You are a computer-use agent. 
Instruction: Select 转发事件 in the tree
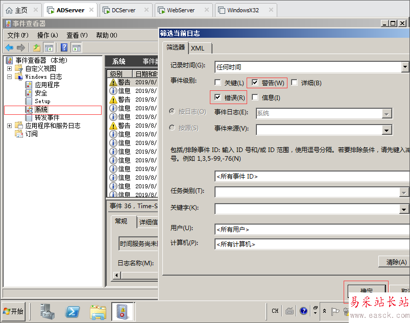pyautogui.click(x=47, y=117)
